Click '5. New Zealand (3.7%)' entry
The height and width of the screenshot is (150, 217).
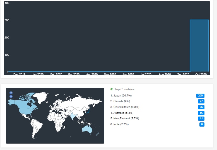[125, 118]
